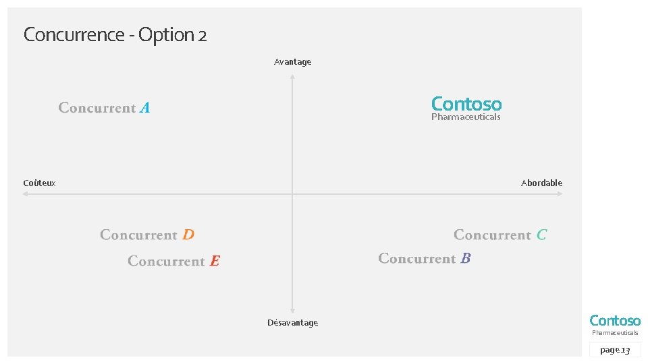
Task: Click "Pharmaceuticals" text under the quadrant's Contoso wordmark
Action: (466, 117)
